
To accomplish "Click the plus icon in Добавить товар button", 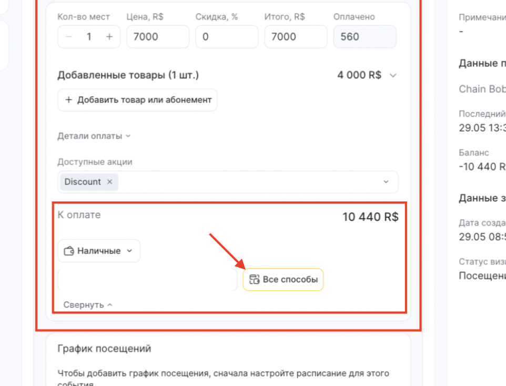I will coord(68,100).
